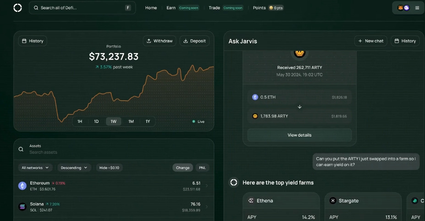Open the Stargate yield farm card

click(x=363, y=207)
